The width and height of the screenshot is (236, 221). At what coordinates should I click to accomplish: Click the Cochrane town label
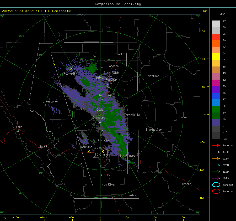click(x=86, y=147)
